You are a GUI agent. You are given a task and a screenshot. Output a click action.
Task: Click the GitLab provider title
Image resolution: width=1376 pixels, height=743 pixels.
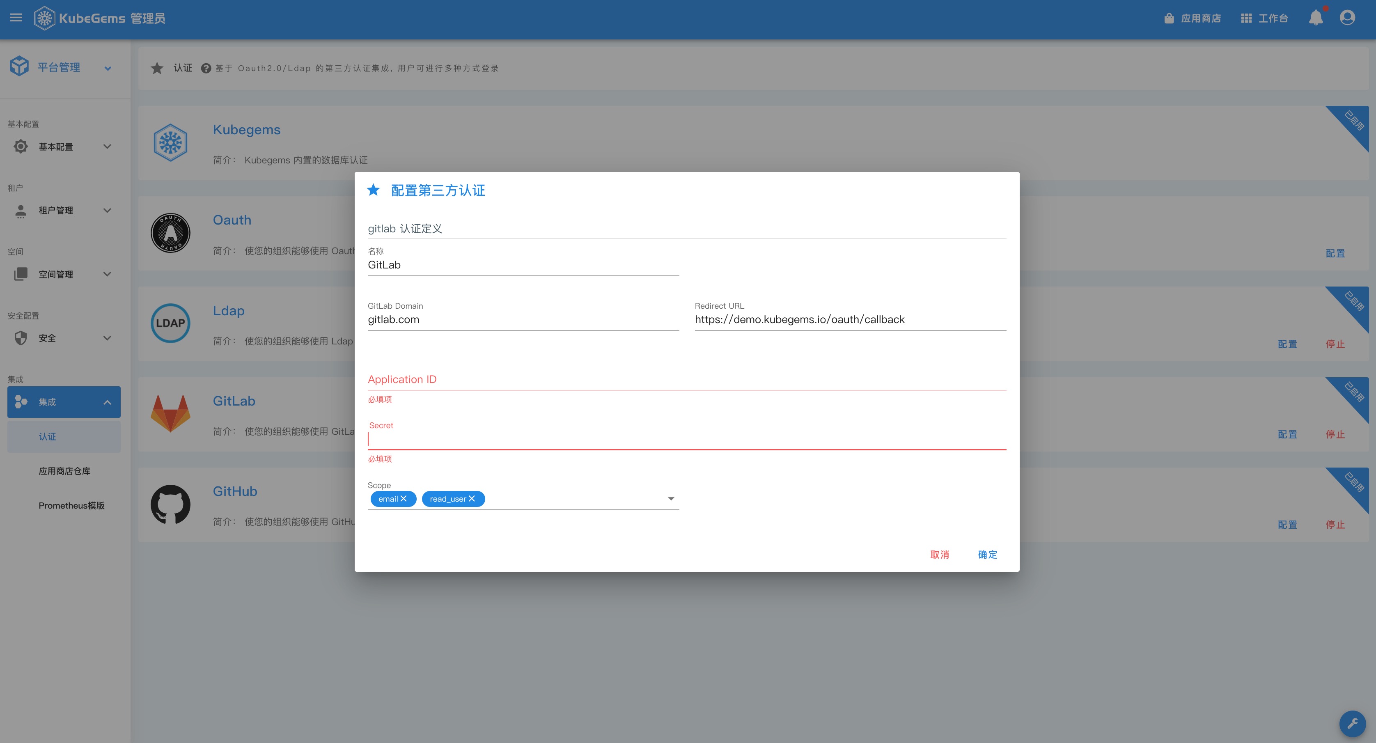click(234, 401)
